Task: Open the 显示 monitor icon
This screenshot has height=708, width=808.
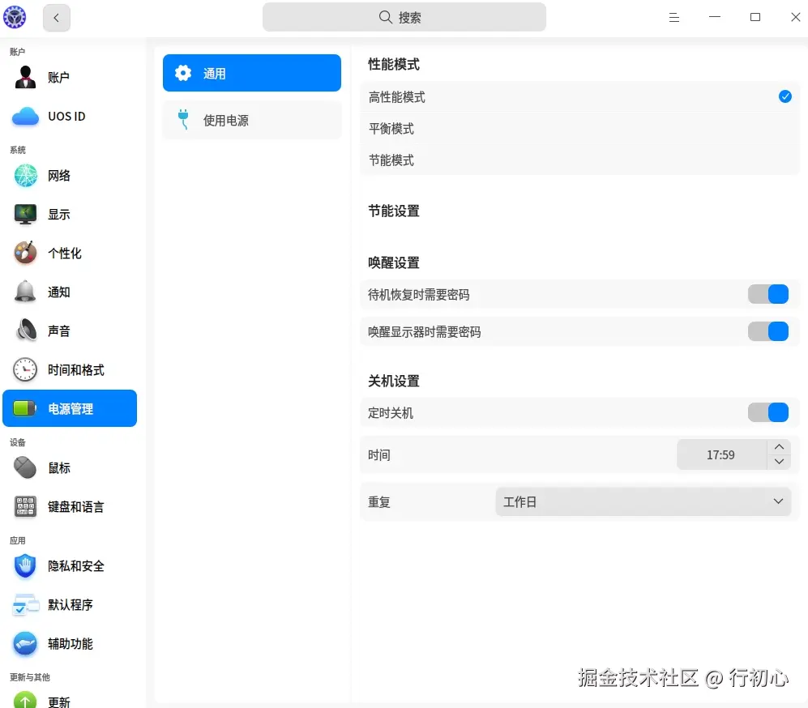Action: (x=25, y=214)
